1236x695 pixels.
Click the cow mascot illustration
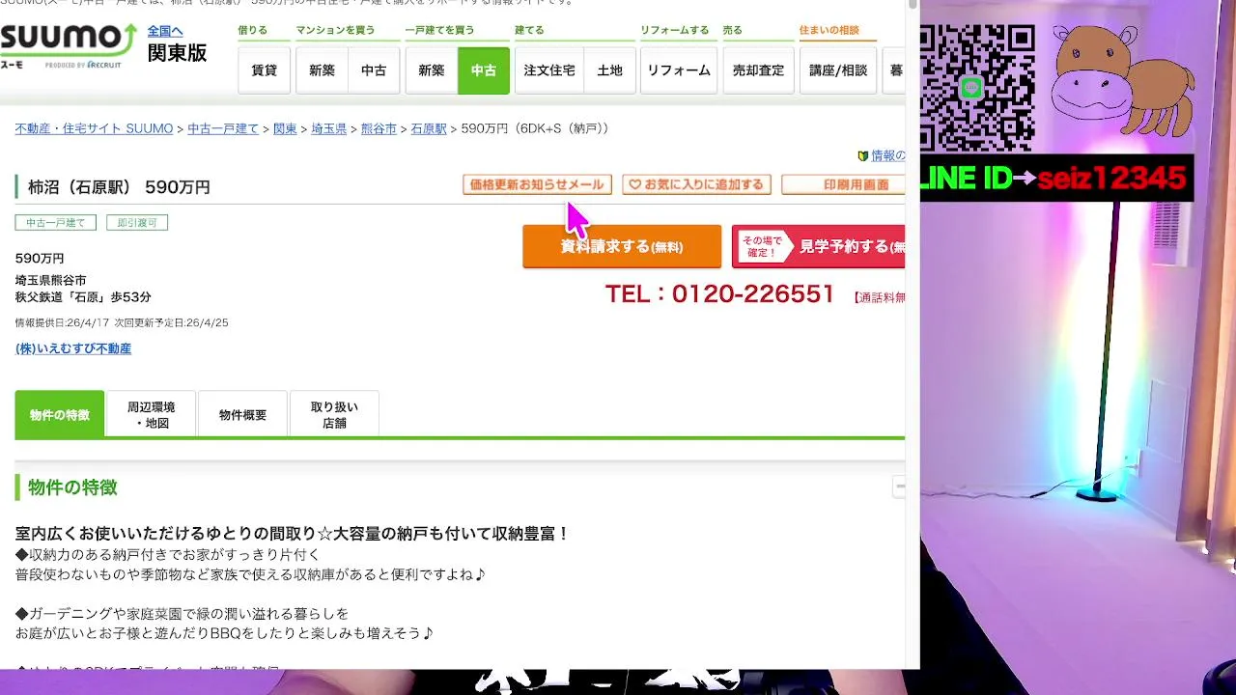(1120, 82)
